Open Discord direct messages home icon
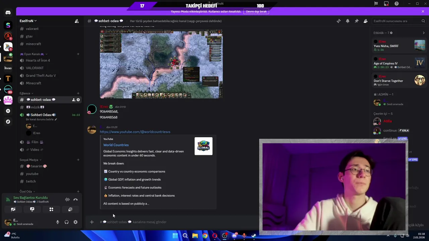Image resolution: width=429 pixels, height=241 pixels. [8, 13]
